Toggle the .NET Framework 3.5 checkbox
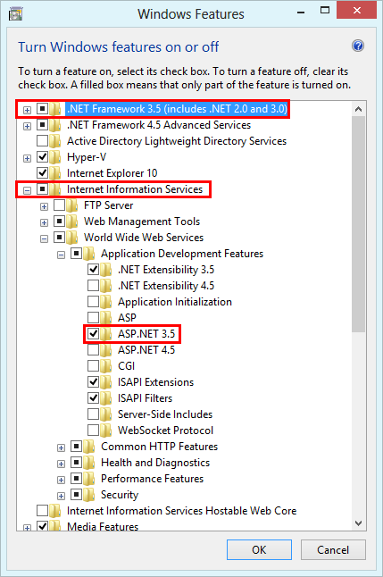 point(43,109)
